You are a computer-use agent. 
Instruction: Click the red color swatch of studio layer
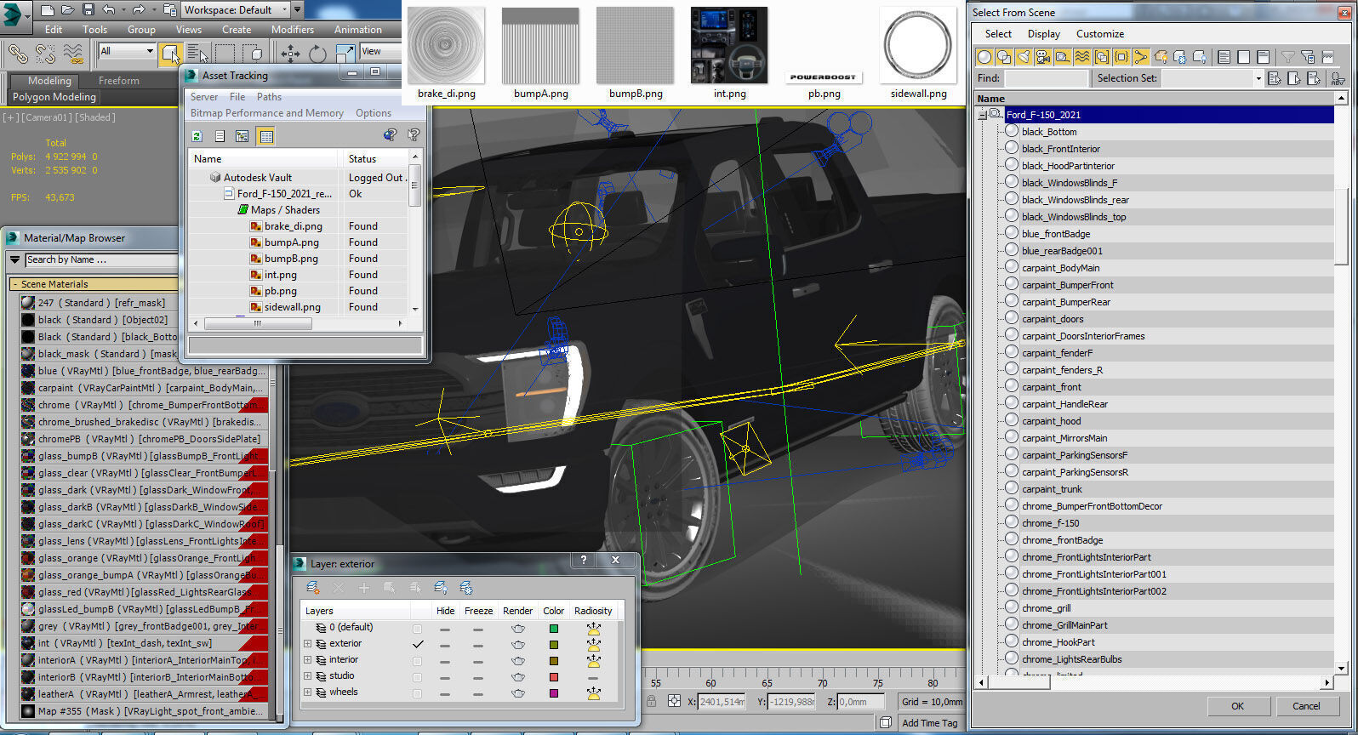(x=554, y=677)
